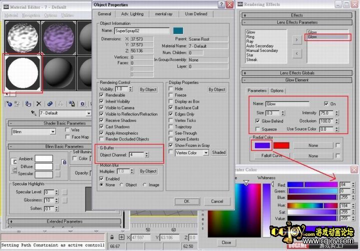Click the Red channel slider in color selector
Image resolution: width=360 pixels, height=251 pixels.
(x=312, y=184)
